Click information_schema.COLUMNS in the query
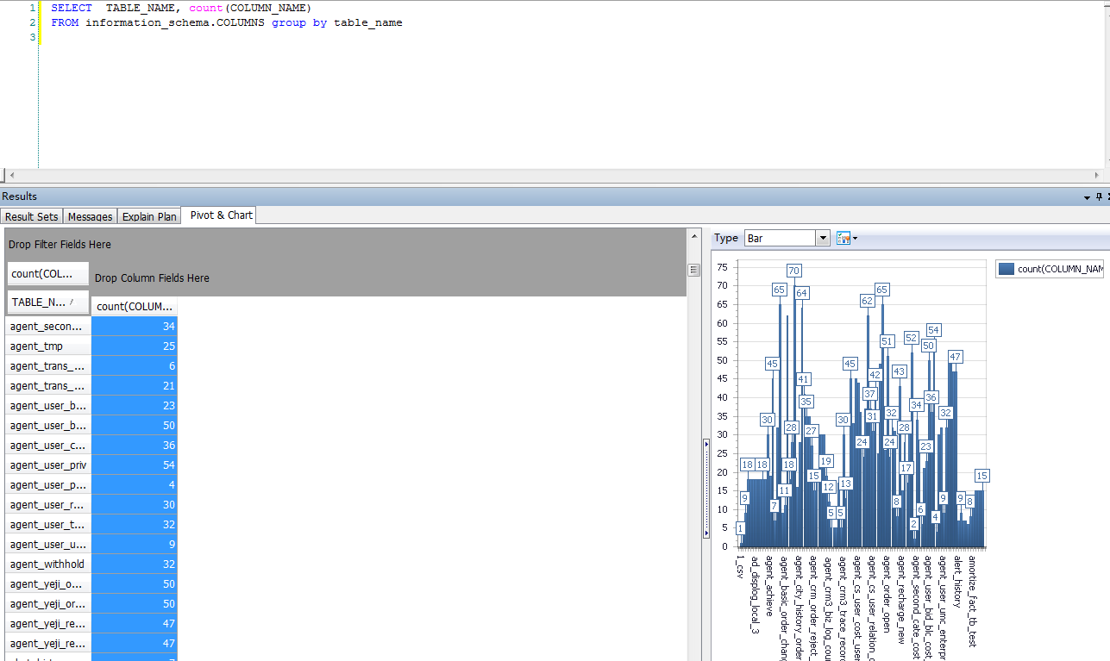1110x661 pixels. click(x=175, y=22)
